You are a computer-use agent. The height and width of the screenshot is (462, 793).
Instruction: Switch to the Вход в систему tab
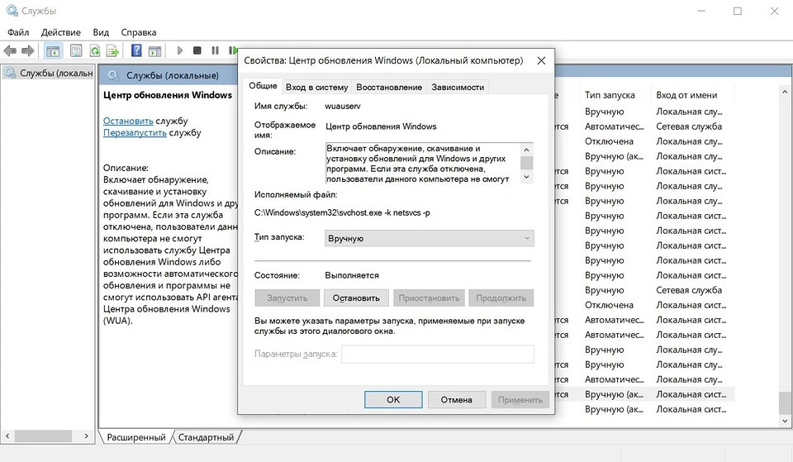pos(316,87)
